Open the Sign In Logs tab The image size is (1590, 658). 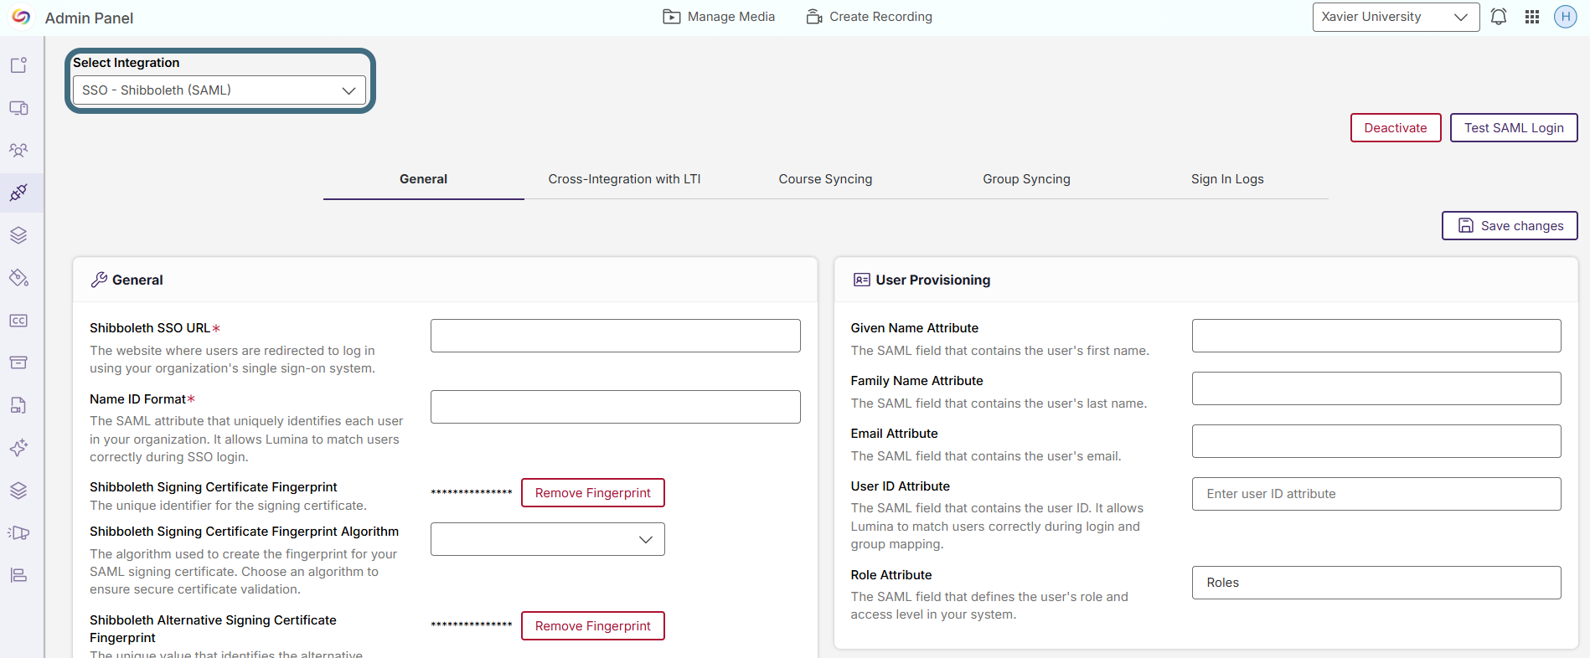[x=1227, y=179]
